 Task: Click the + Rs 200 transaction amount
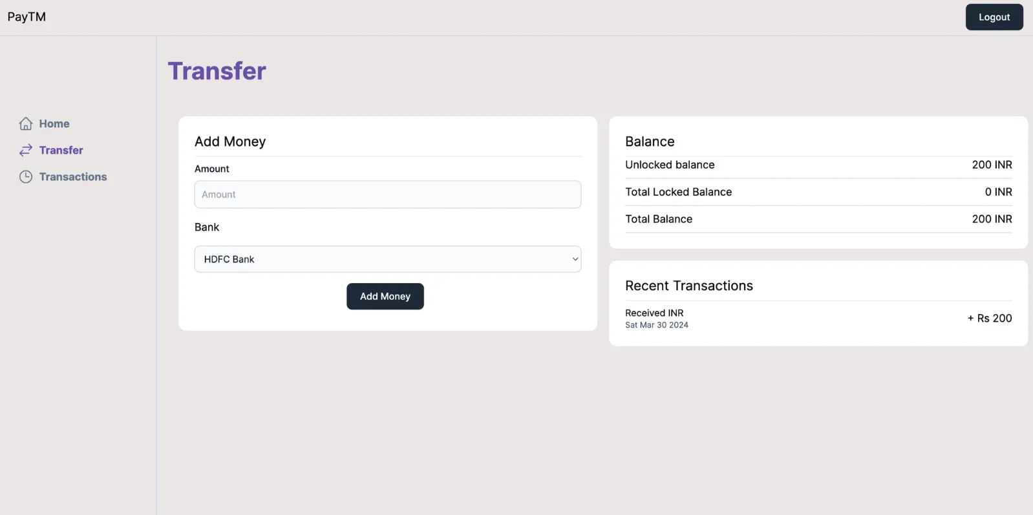coord(989,319)
